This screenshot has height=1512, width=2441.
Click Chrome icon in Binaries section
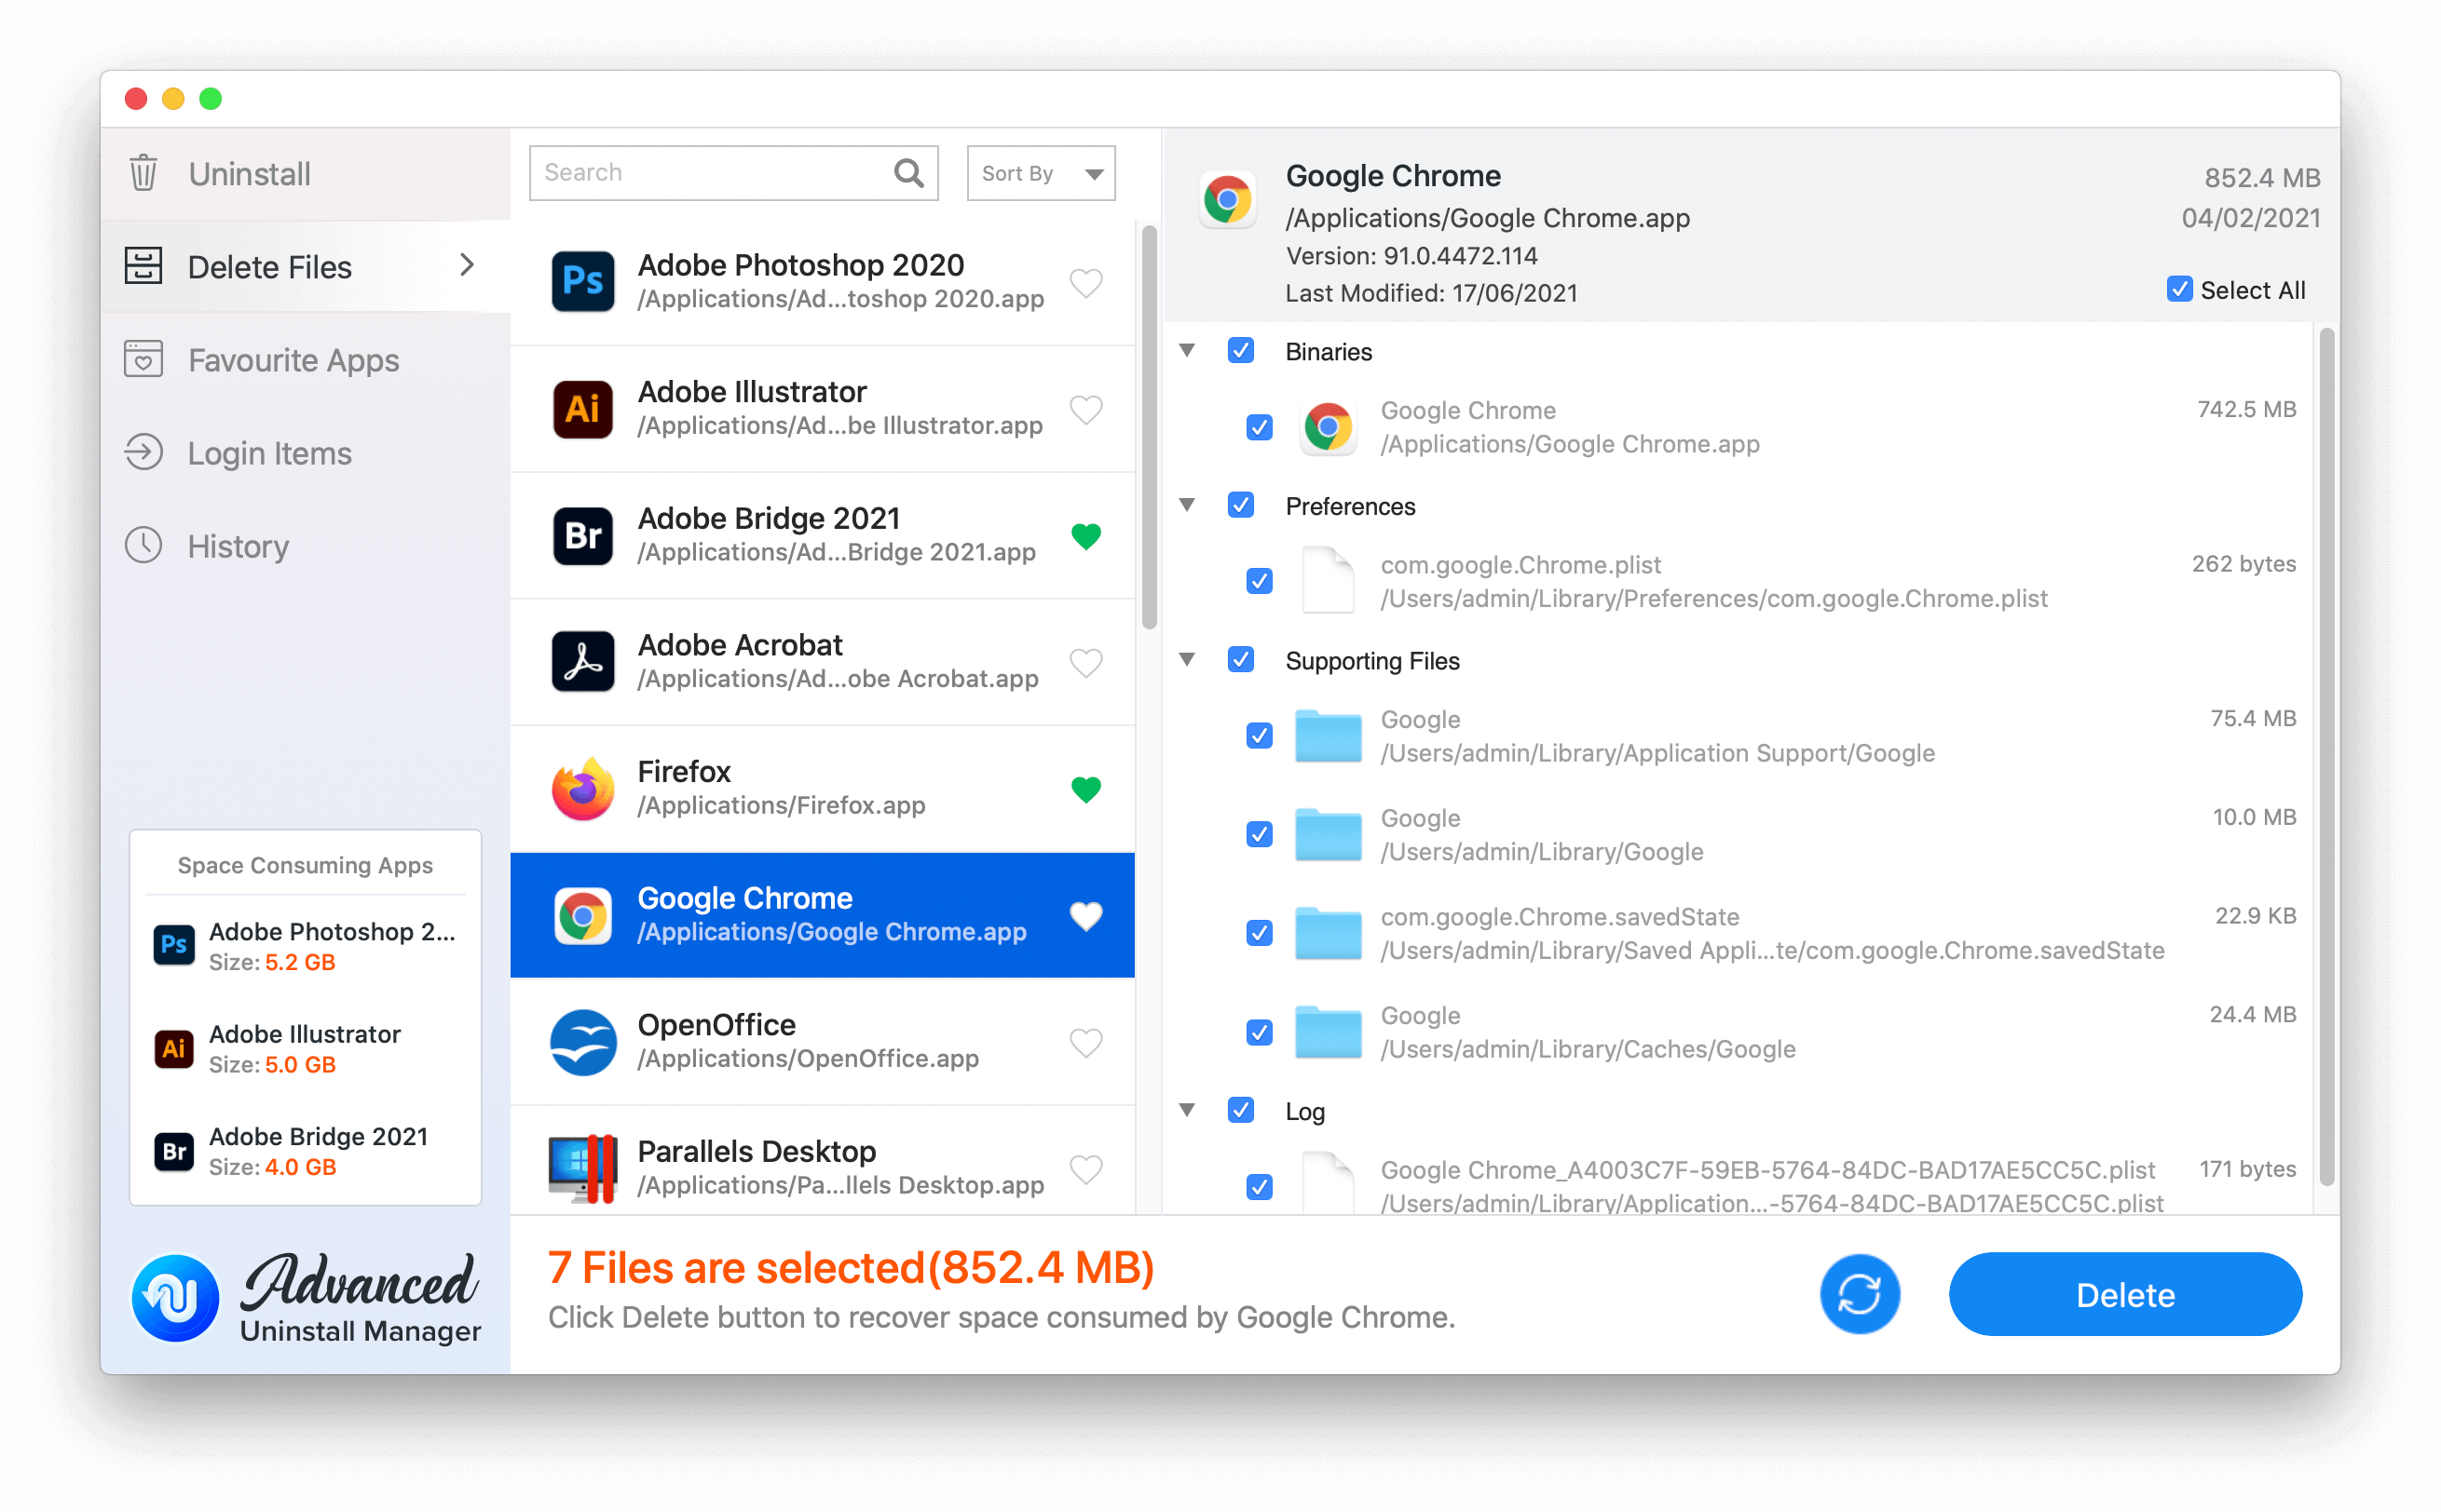(x=1328, y=427)
